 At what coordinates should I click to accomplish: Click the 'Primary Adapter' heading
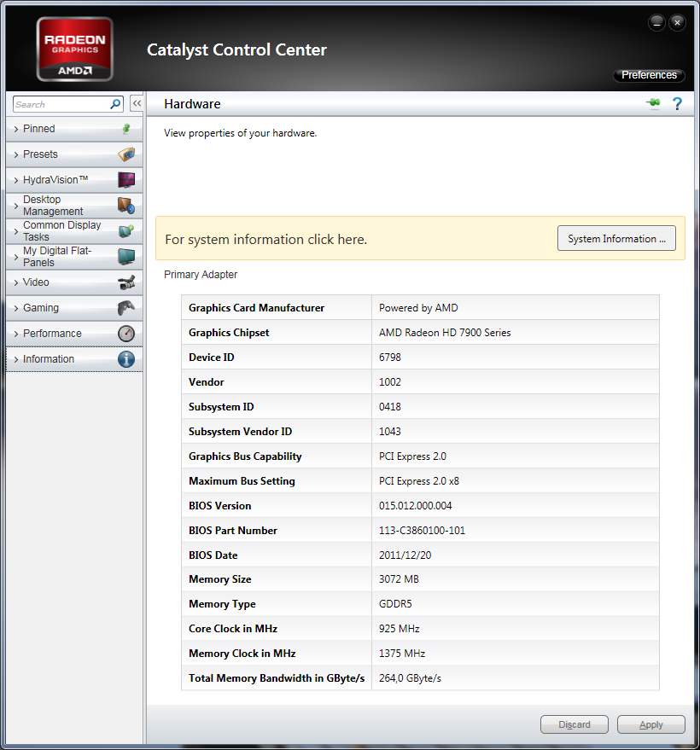pyautogui.click(x=201, y=275)
